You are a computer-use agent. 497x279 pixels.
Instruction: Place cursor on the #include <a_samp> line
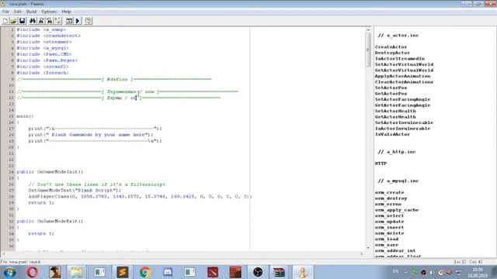point(41,29)
